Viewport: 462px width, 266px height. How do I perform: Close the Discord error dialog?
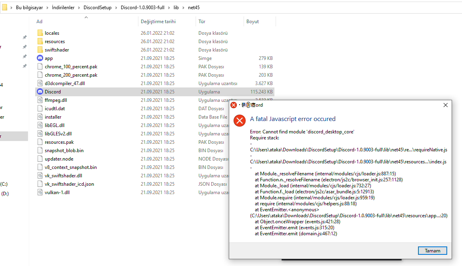pos(446,105)
